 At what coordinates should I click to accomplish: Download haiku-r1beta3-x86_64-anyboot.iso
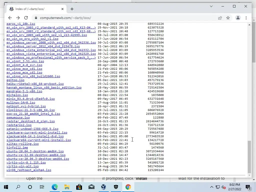pyautogui.click(x=35, y=84)
